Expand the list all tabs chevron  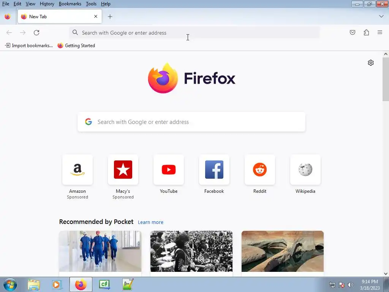click(381, 16)
